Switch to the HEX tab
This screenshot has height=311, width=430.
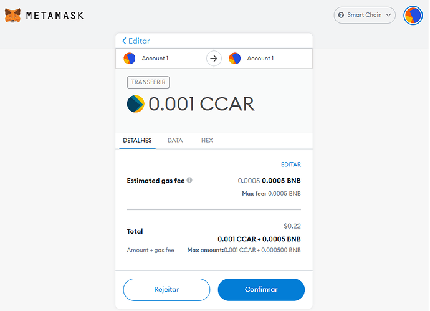click(x=207, y=141)
